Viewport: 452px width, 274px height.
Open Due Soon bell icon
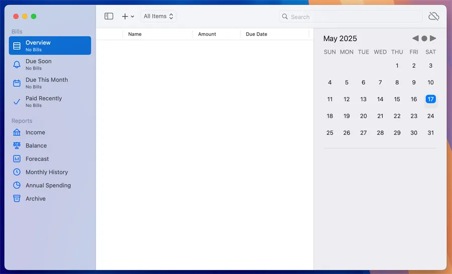click(x=17, y=64)
